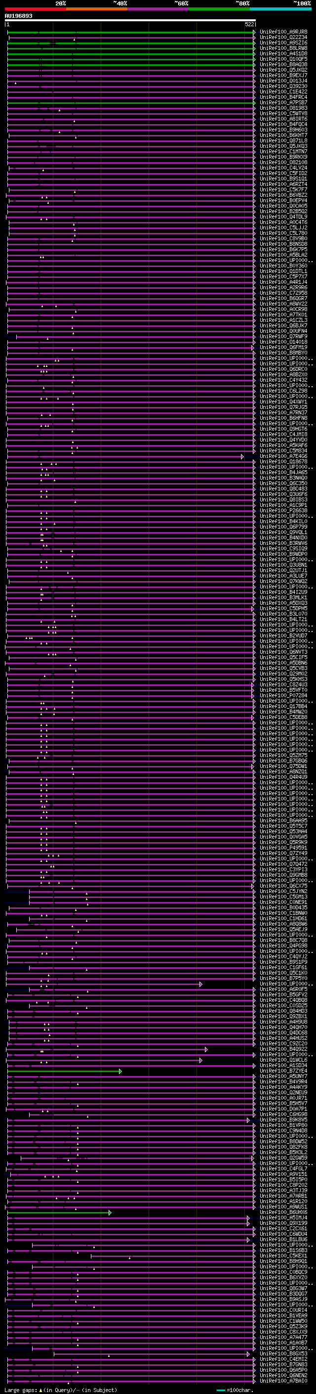
Task: Click the query end position label 522
Action: click(249, 24)
